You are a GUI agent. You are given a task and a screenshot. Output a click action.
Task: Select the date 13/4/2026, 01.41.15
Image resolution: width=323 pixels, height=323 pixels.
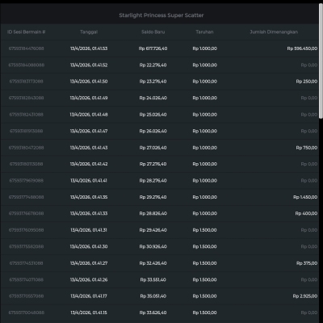click(89, 313)
